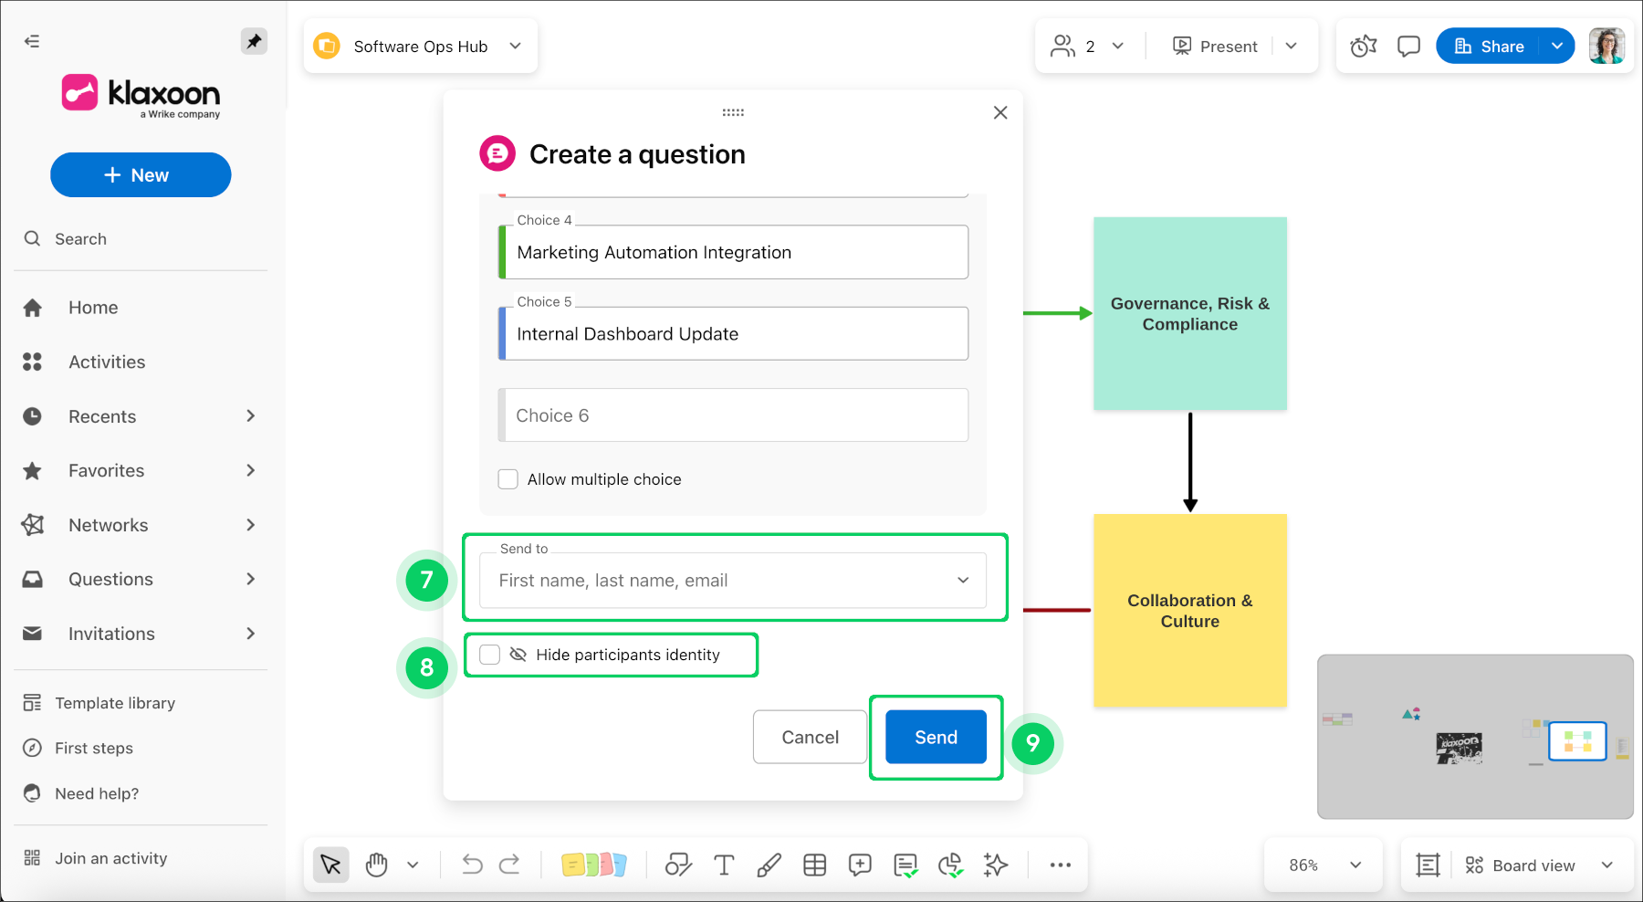
Task: Activate the hand pan tool
Action: click(x=376, y=865)
